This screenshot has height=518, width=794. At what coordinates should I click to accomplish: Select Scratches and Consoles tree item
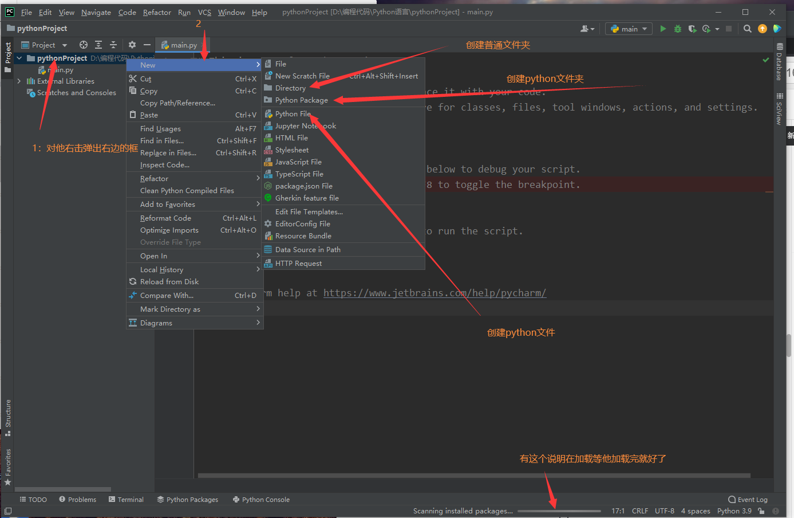click(x=72, y=93)
